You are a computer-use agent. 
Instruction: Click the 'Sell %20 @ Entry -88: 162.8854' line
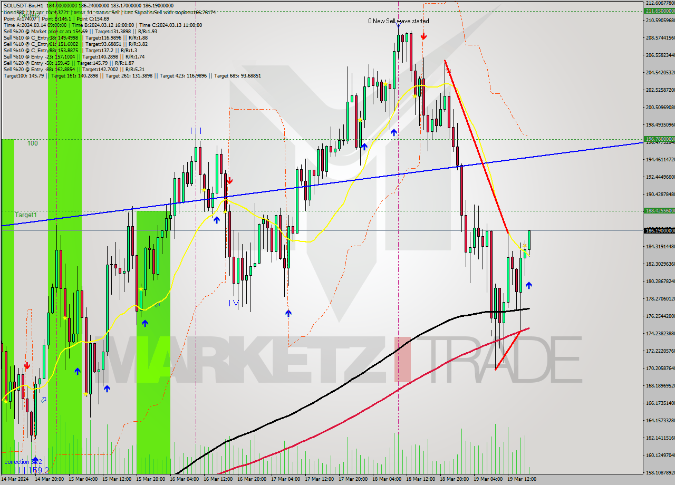click(74, 69)
